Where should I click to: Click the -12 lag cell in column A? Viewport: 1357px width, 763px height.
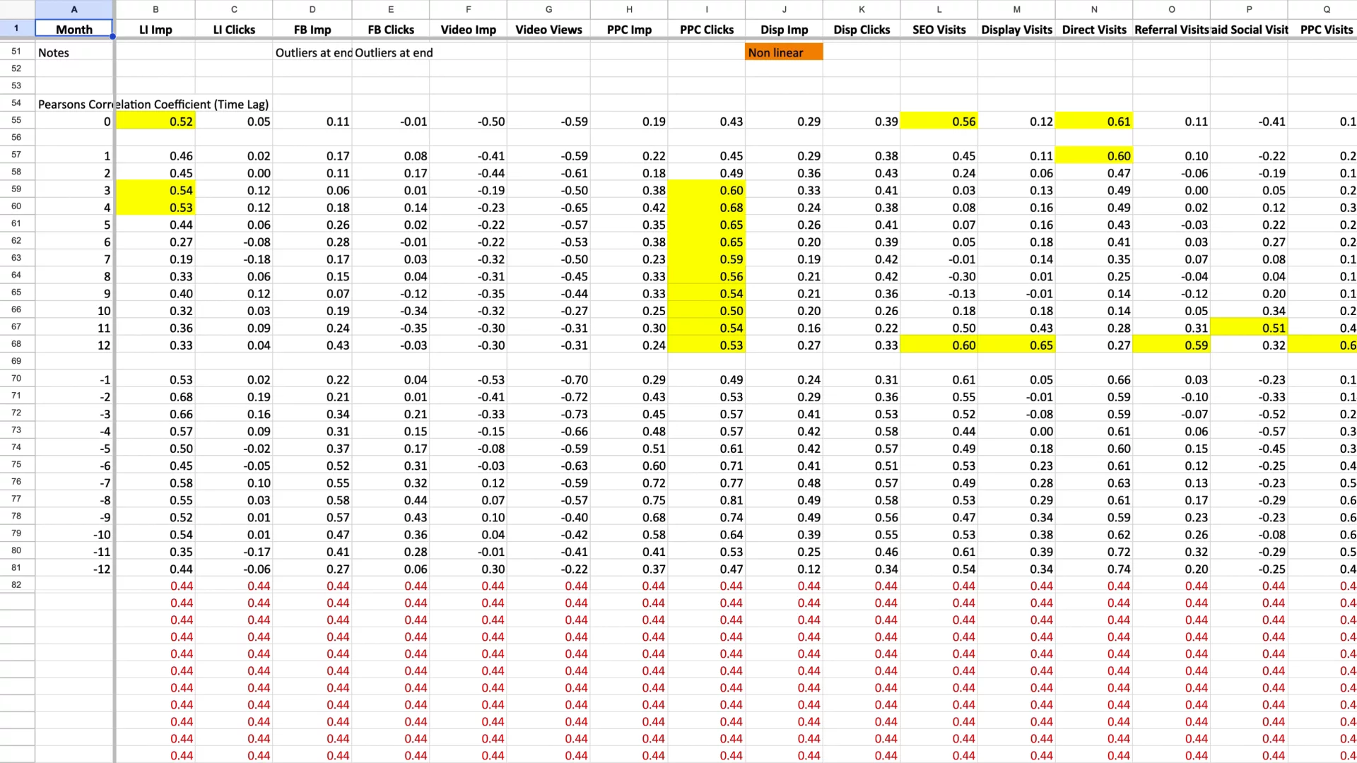pyautogui.click(x=74, y=569)
